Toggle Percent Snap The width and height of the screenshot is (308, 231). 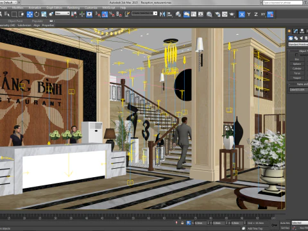coord(112,14)
